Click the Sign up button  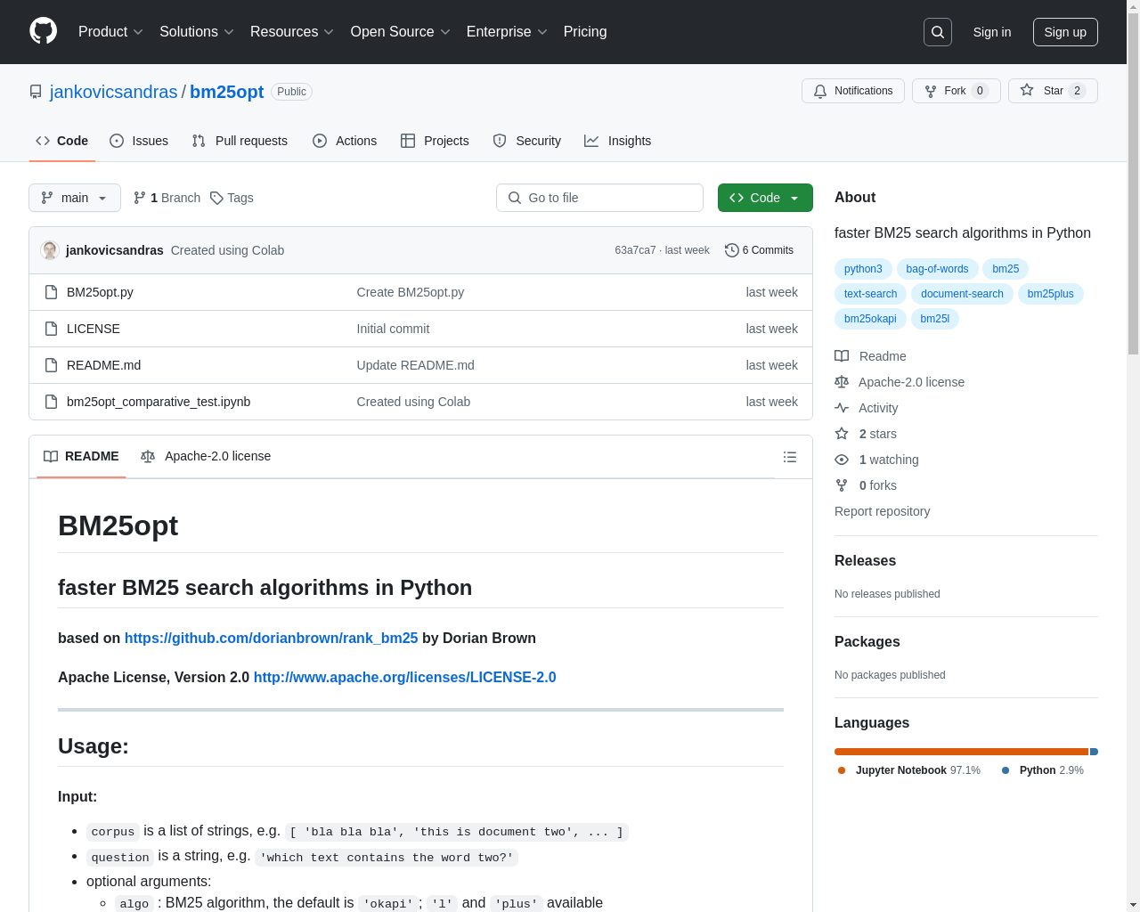tap(1065, 32)
